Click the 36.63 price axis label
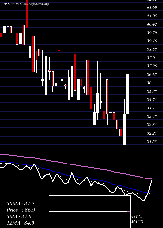Image resolution: width=163 pixels, height=228 pixels. 152,75
